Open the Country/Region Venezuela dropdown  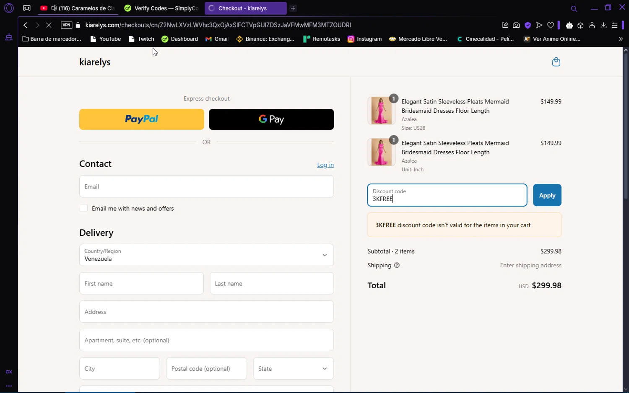tap(206, 255)
